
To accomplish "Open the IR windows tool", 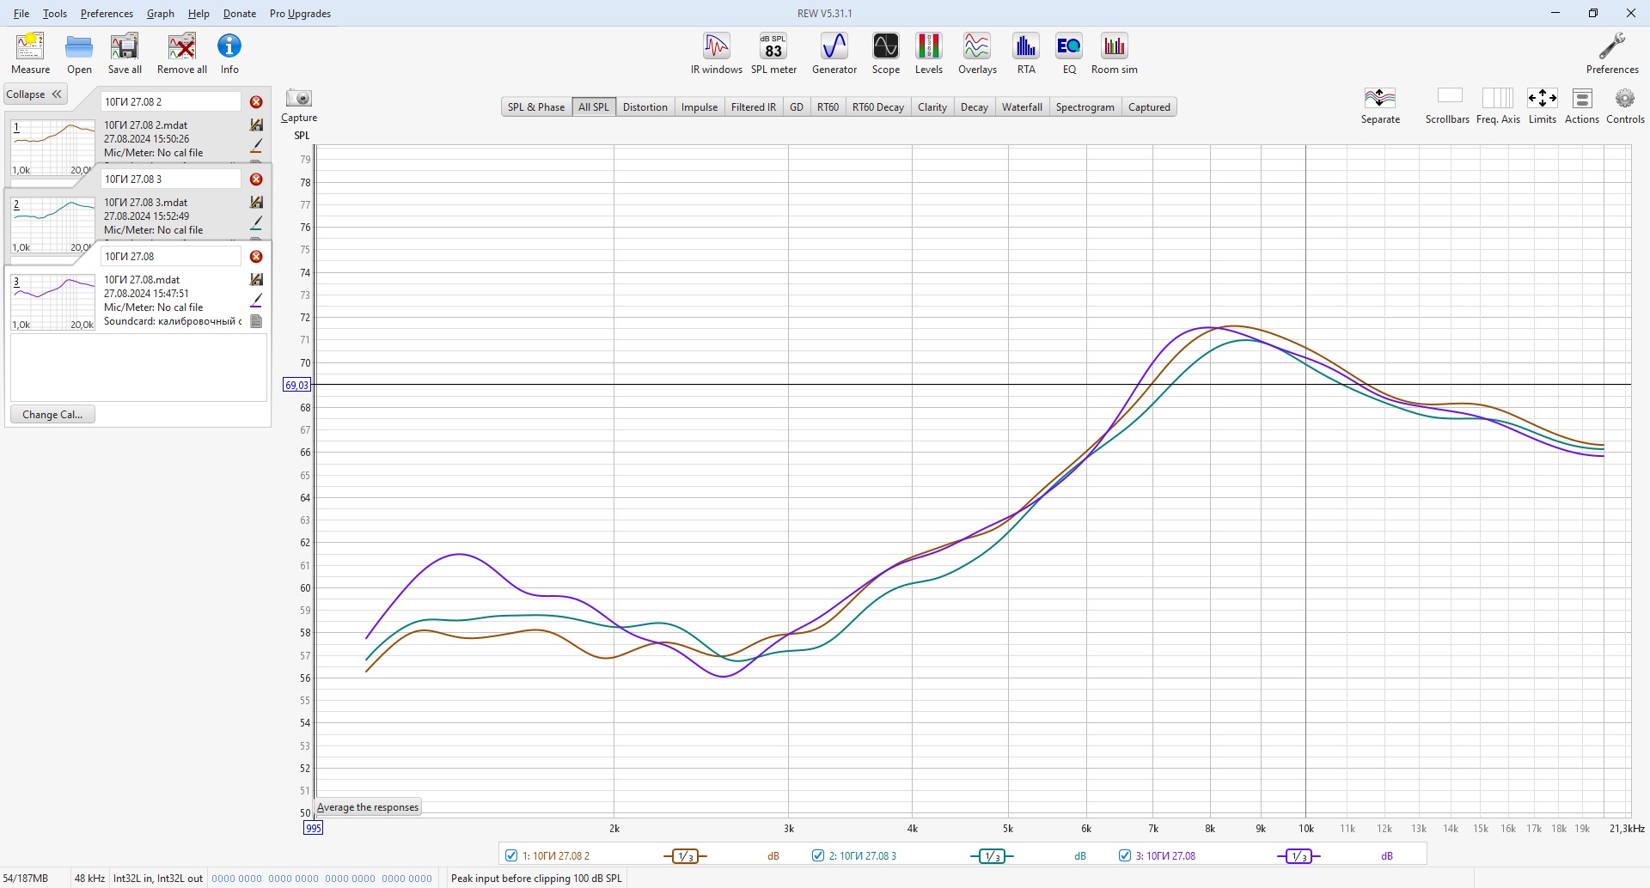I will coord(717,53).
